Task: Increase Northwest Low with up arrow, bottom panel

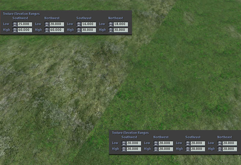Action: point(156,142)
